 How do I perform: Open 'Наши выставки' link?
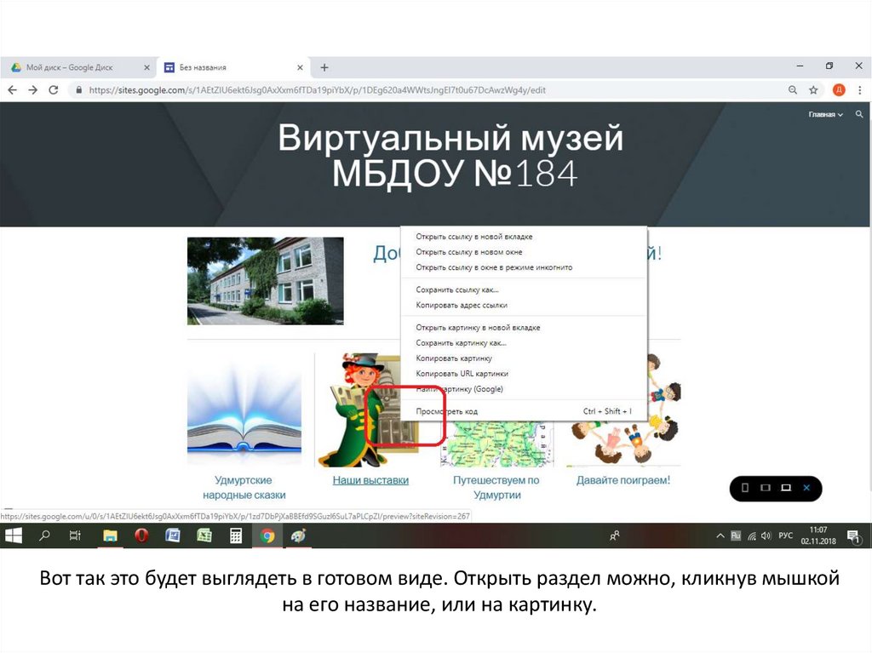coord(370,480)
